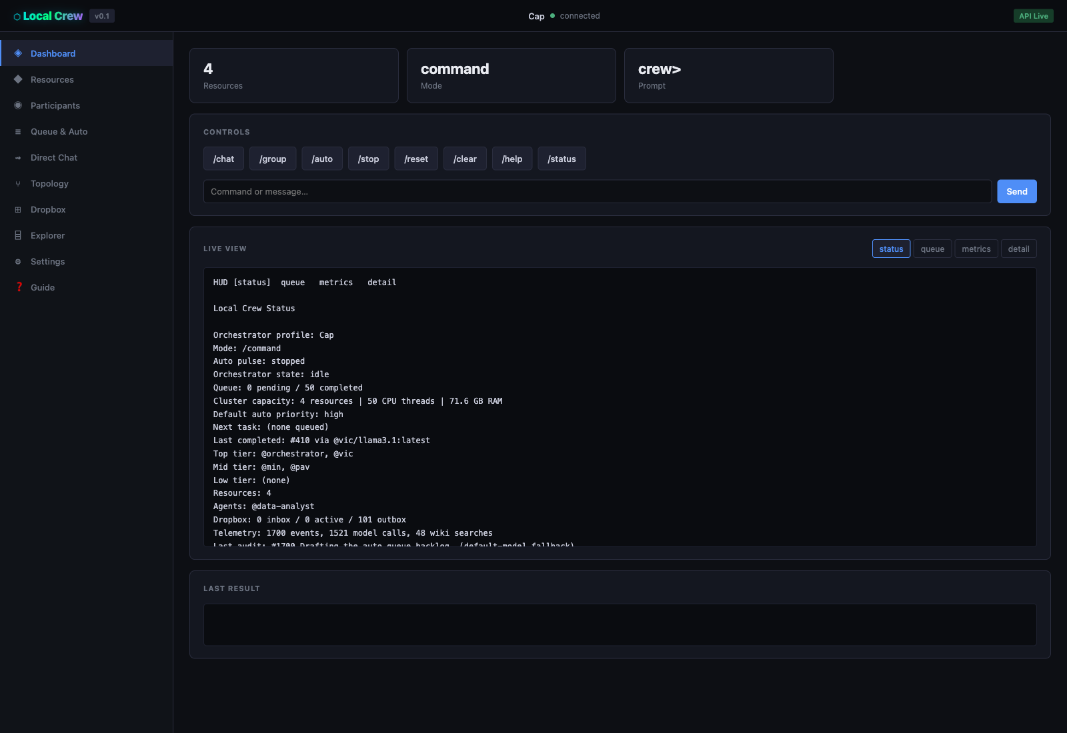Viewport: 1067px width, 733px height.
Task: Open Participants in the sidebar
Action: [87, 105]
